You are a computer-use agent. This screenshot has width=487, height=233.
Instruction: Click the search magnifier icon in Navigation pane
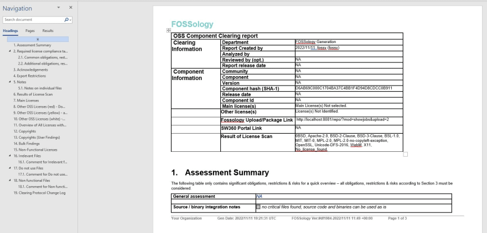point(66,19)
